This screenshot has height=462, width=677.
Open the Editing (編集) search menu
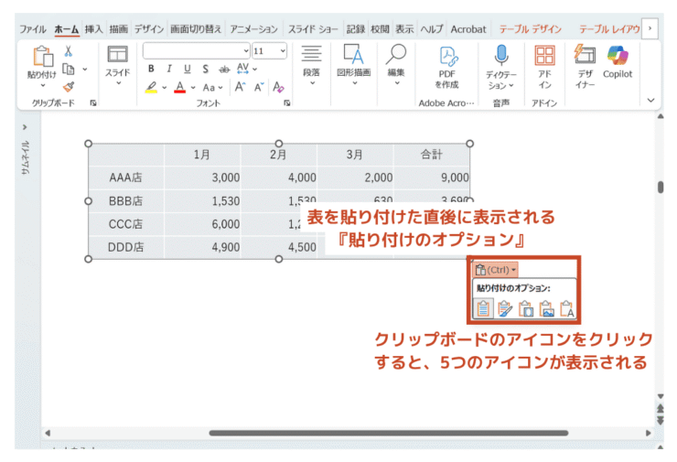(396, 65)
